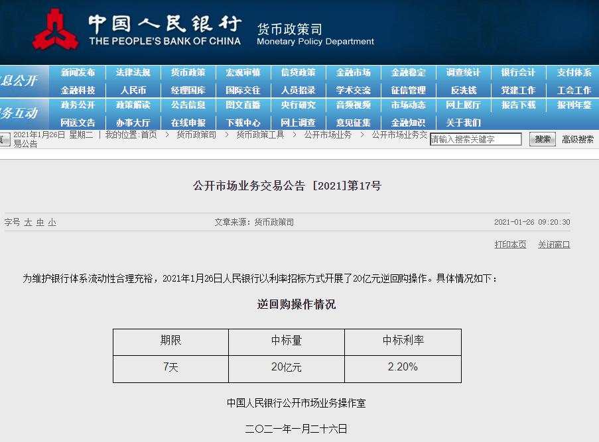Set font size to 中
599x442 pixels.
click(x=40, y=223)
